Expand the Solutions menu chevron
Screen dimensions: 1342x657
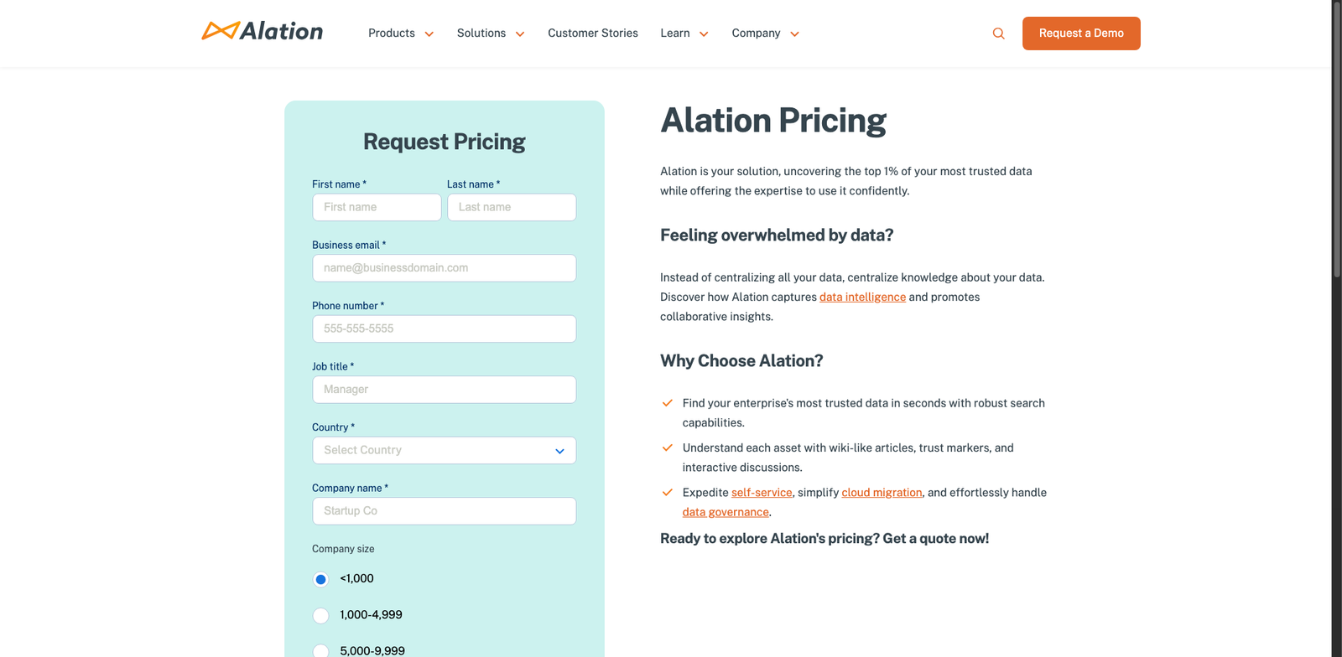[x=520, y=34]
